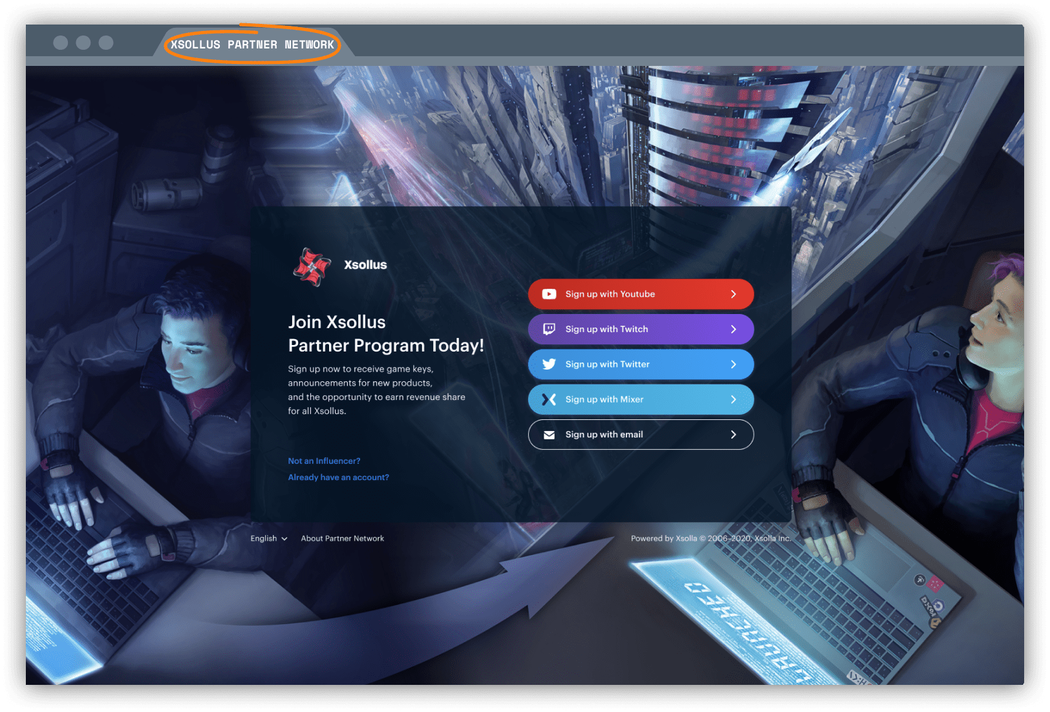Viewport: 1050px width, 712px height.
Task: Open the Not an Influencer? link
Action: pyautogui.click(x=324, y=461)
